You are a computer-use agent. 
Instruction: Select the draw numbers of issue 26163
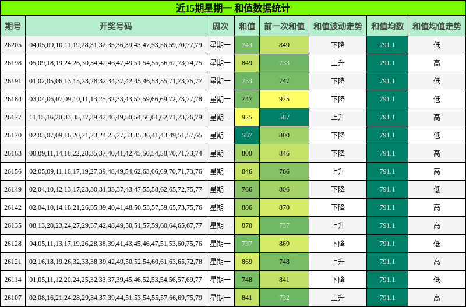click(x=115, y=153)
